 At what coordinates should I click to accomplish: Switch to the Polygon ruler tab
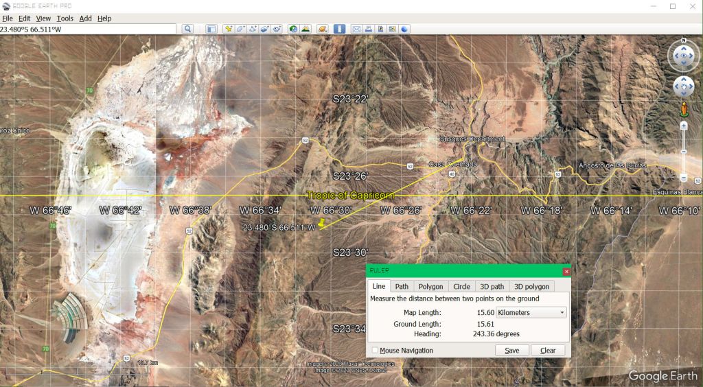430,286
